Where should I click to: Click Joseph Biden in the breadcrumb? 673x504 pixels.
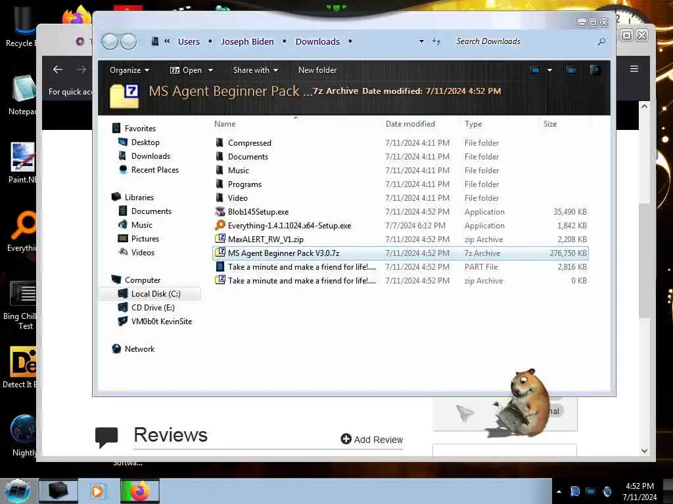tap(247, 41)
